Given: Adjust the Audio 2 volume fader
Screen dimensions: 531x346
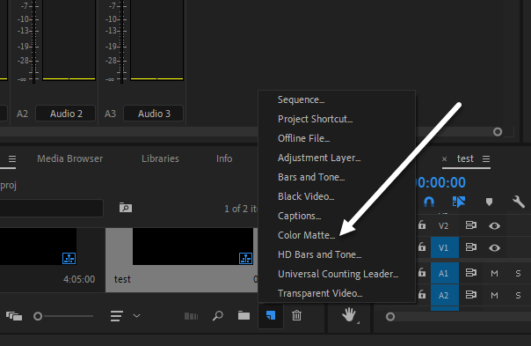Looking at the screenshot, I should [34, 40].
